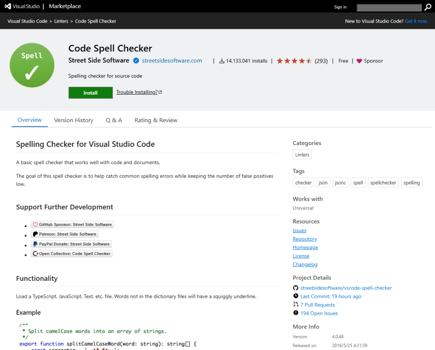Click the version number 4.0.48
This screenshot has height=350, width=435.
point(338,337)
